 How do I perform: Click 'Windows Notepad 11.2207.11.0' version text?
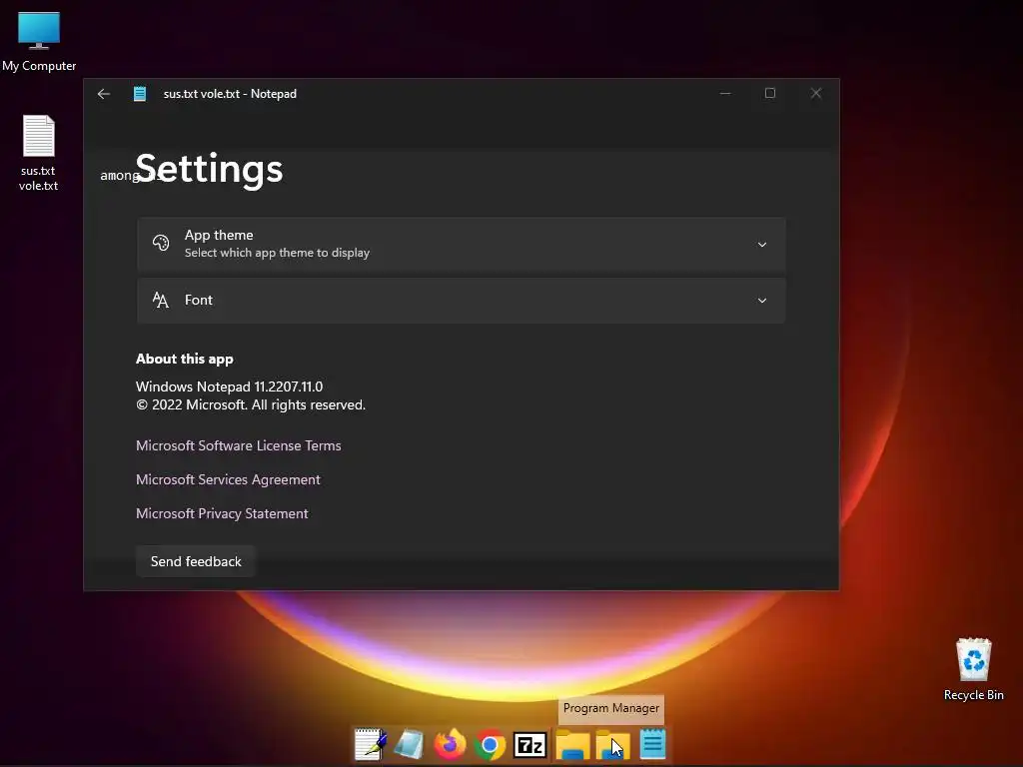[x=229, y=386]
